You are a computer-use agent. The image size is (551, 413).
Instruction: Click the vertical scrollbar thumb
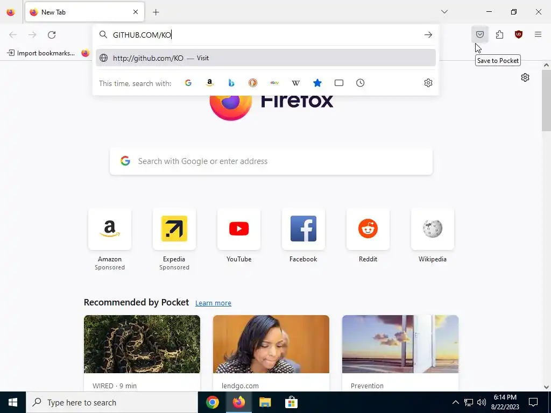coord(546,101)
